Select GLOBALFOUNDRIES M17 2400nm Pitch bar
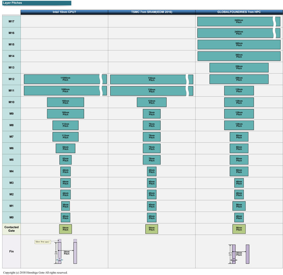283x275 pixels. tap(238, 21)
